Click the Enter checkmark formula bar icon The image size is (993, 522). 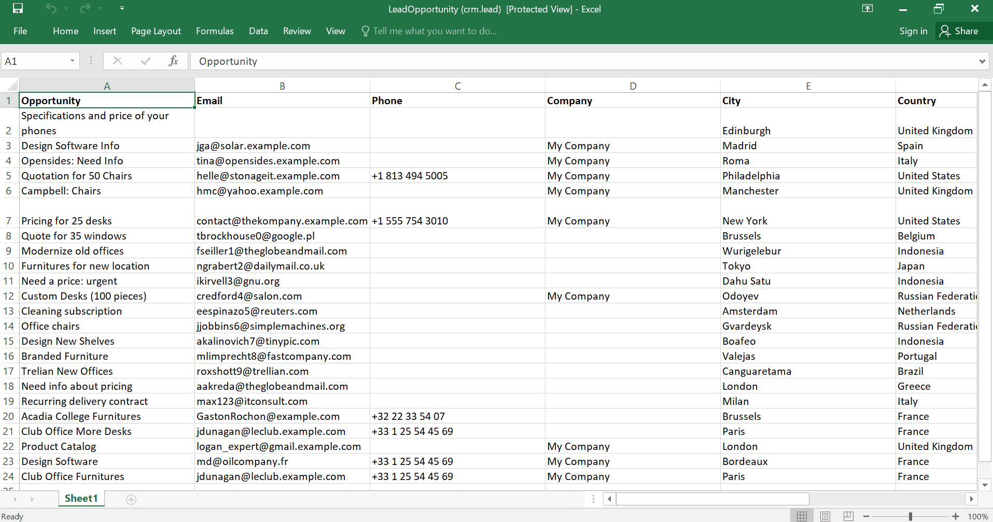click(146, 61)
